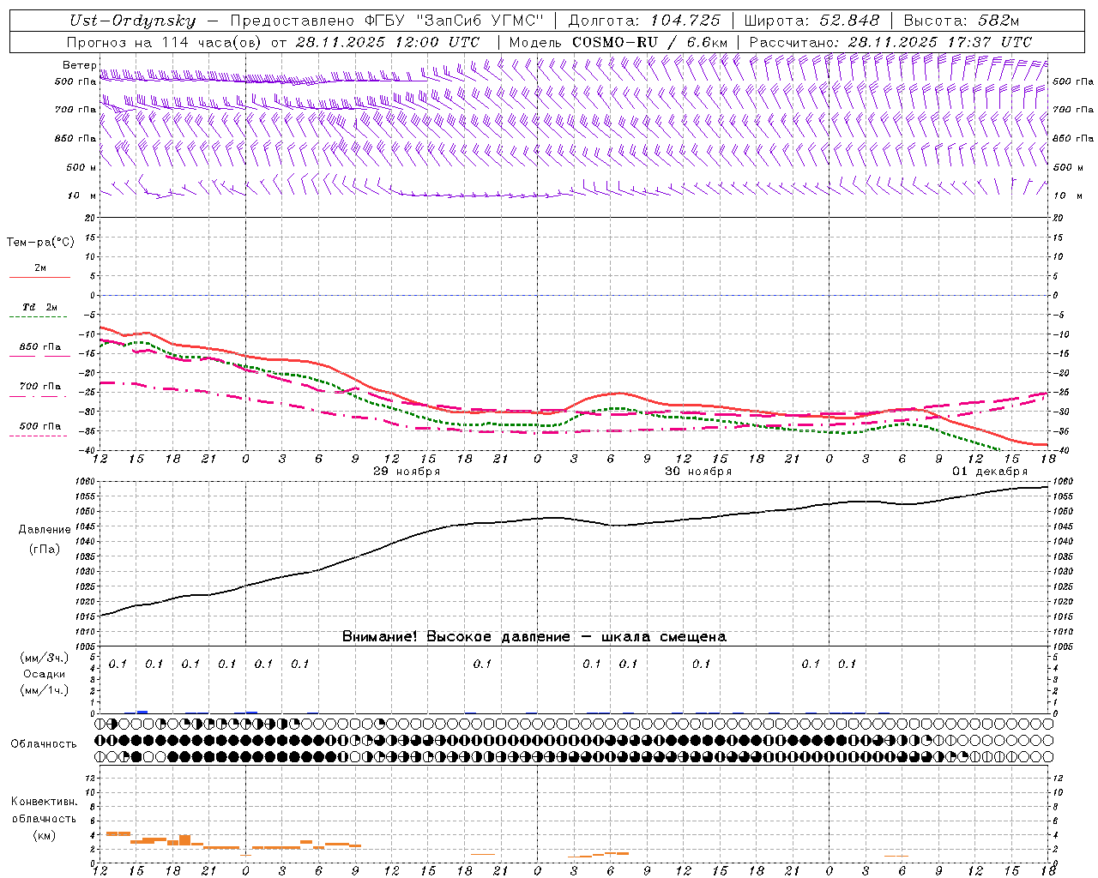Click the latitude value "Широта: 52.848"
1098x878 pixels.
[811, 21]
